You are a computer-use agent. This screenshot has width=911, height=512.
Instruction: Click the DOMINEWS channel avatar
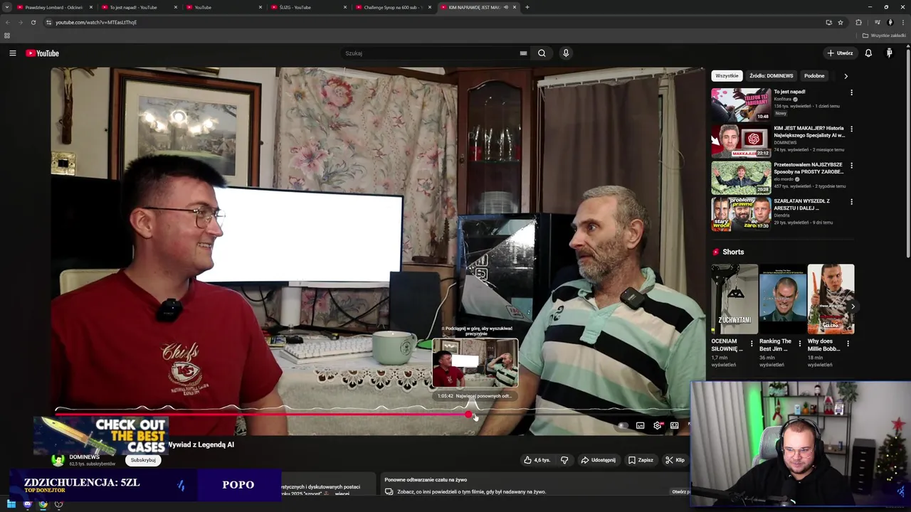(58, 460)
